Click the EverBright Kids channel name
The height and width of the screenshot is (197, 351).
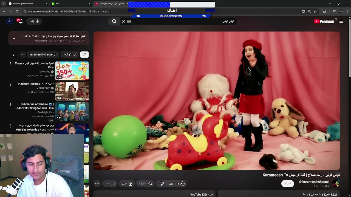tap(46, 112)
